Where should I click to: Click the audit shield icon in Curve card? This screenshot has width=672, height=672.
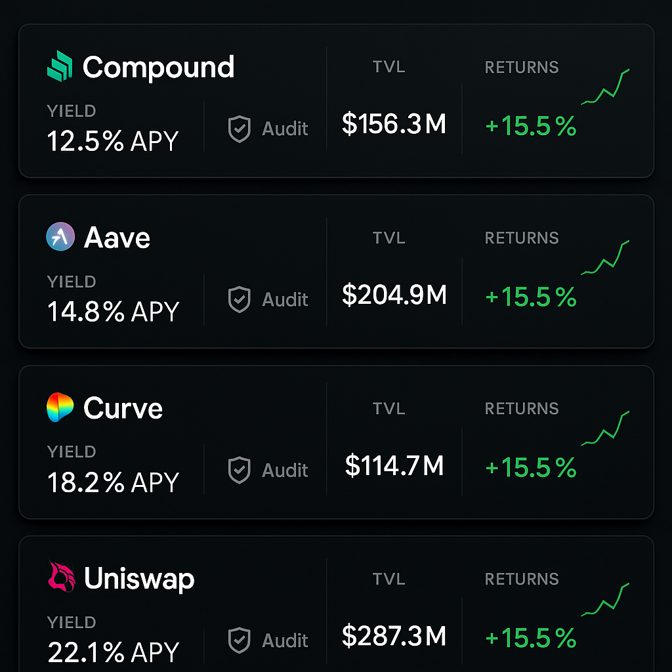coord(239,470)
